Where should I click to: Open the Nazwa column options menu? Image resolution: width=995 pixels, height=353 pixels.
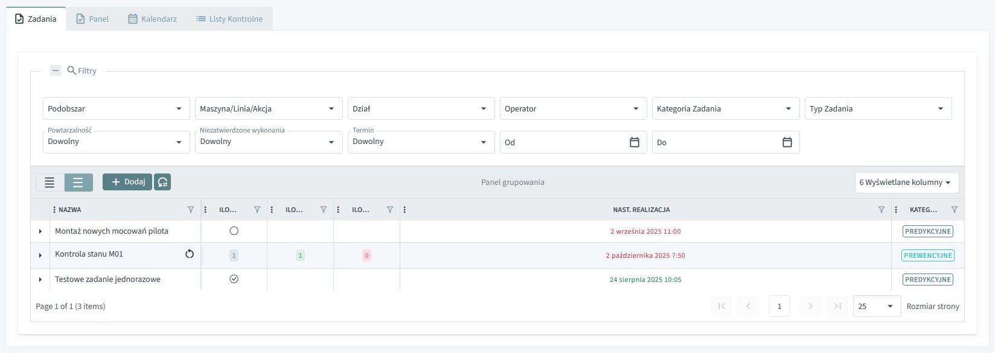click(54, 210)
